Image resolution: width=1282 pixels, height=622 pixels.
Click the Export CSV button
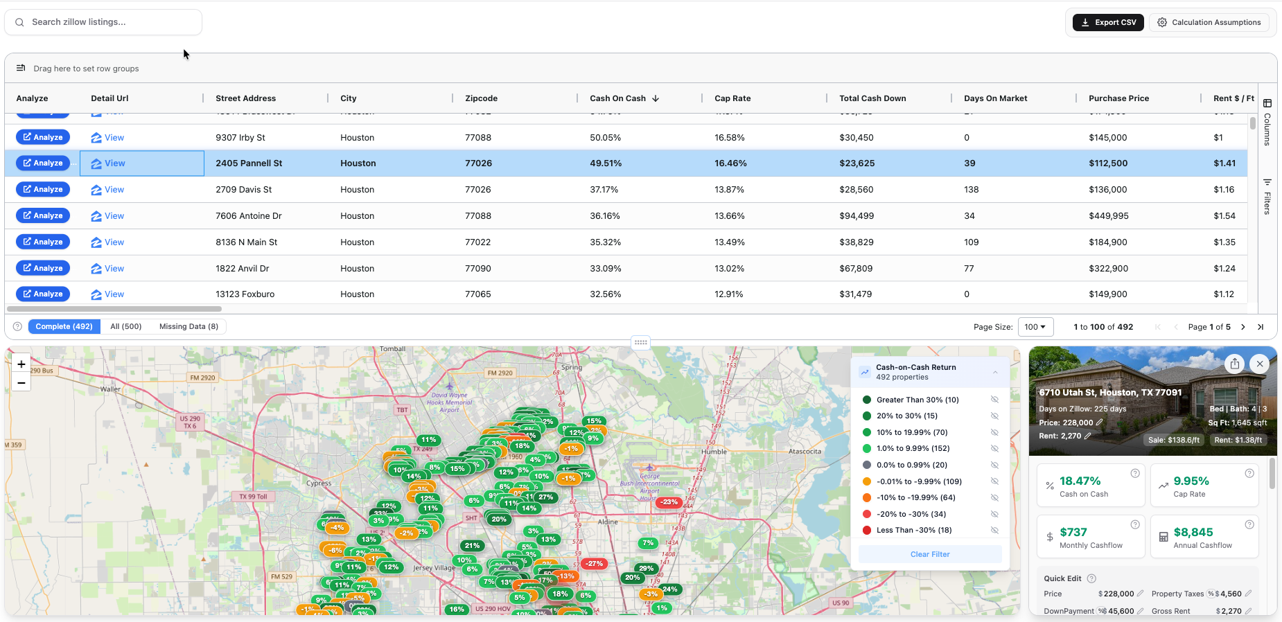pos(1108,22)
